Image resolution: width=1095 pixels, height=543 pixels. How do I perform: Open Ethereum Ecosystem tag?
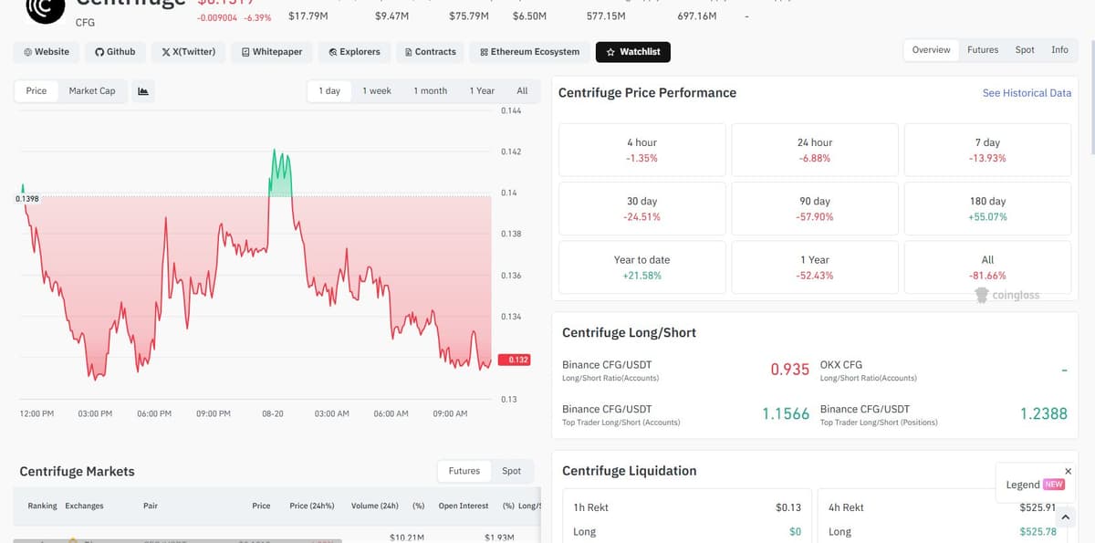tap(529, 52)
